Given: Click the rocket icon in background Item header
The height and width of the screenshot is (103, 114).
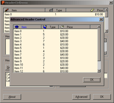Looking at the screenshot, I should point(7,10).
